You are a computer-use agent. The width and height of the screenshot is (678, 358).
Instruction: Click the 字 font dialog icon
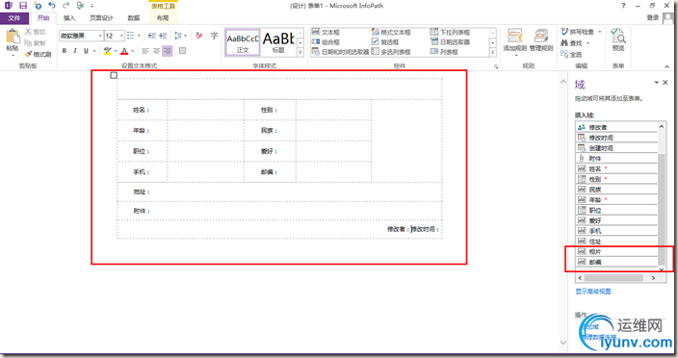click(x=214, y=36)
